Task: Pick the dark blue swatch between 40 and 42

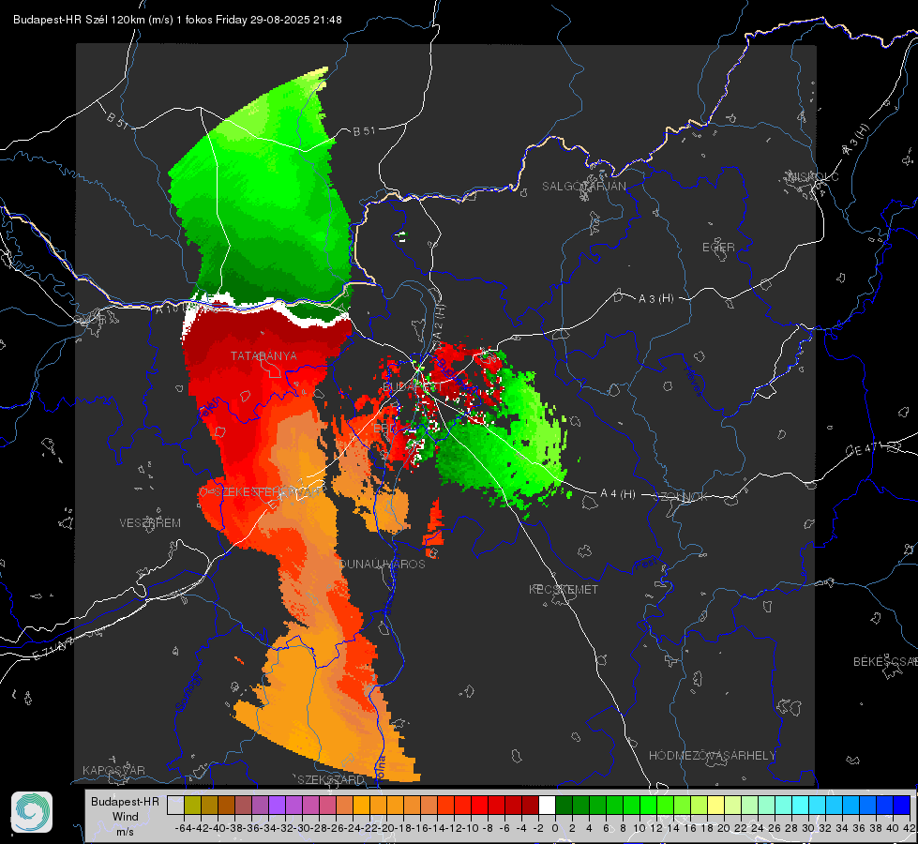Action: click(x=902, y=806)
